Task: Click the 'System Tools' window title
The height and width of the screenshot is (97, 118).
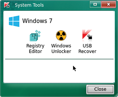Action: tap(29, 5)
